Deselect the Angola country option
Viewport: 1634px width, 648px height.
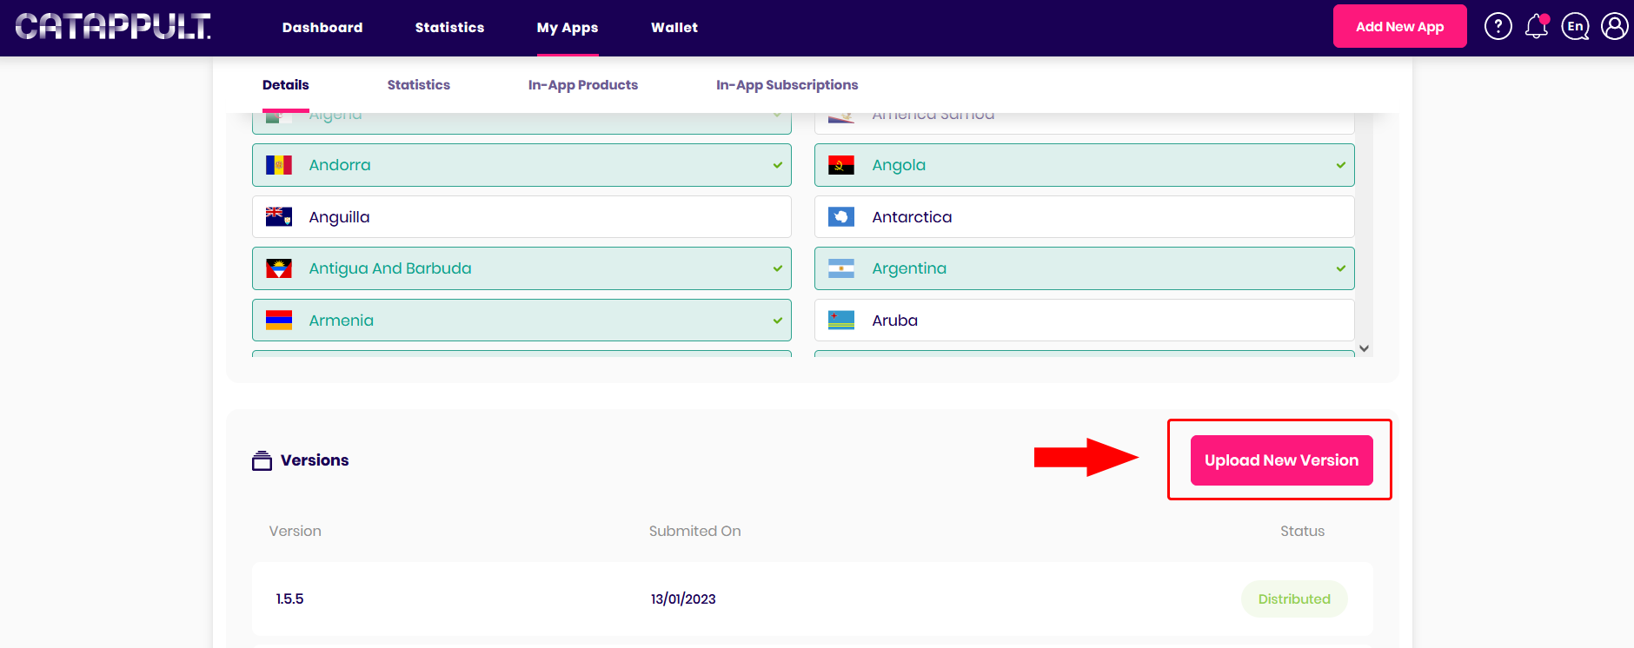(1084, 165)
